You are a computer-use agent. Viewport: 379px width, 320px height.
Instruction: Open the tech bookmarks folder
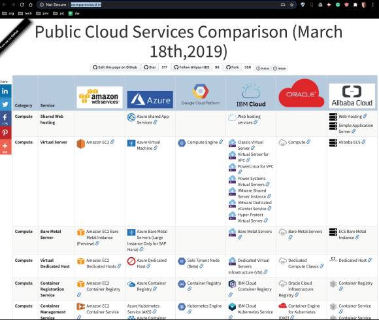click(x=25, y=14)
